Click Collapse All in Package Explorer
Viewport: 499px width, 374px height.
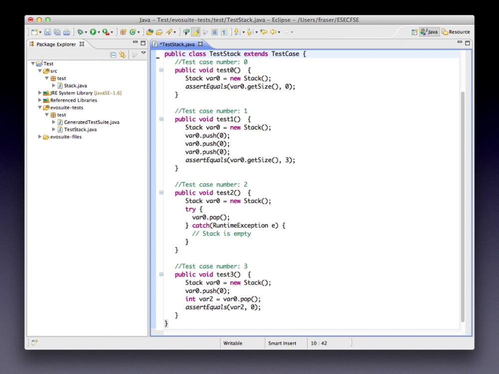coord(113,54)
